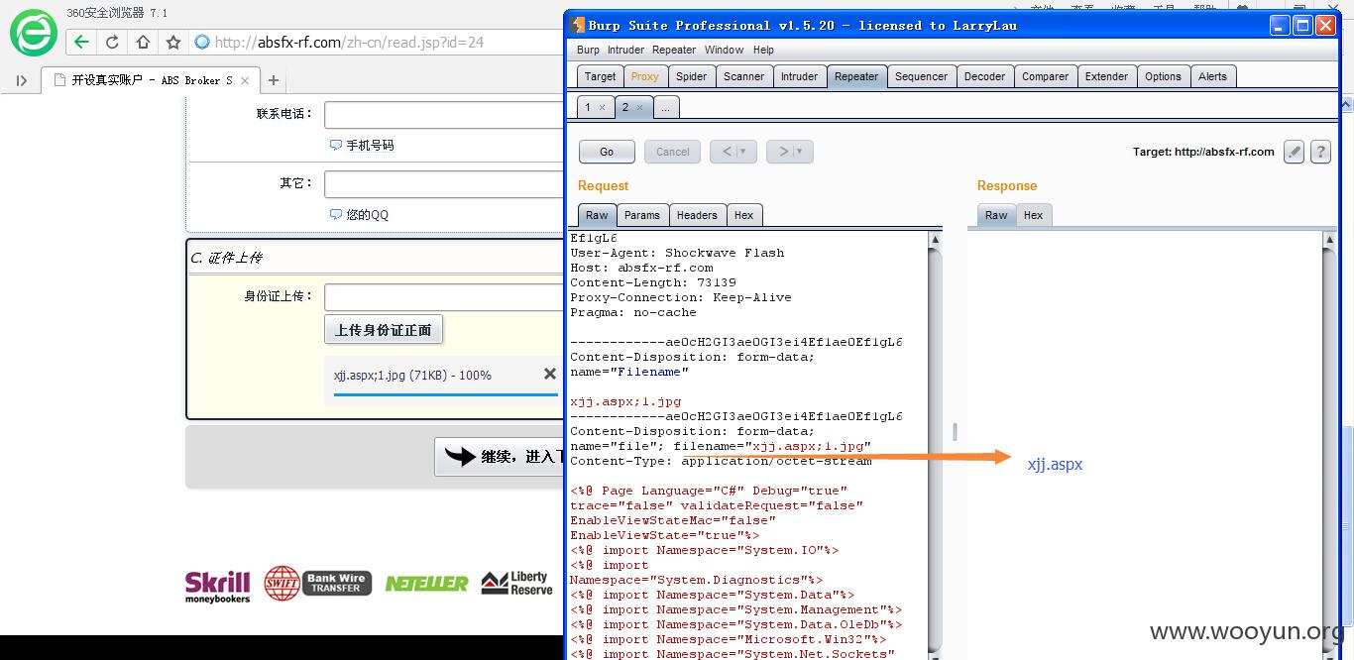Click the 上传身份证正面 upload button
The image size is (1354, 660).
click(384, 330)
